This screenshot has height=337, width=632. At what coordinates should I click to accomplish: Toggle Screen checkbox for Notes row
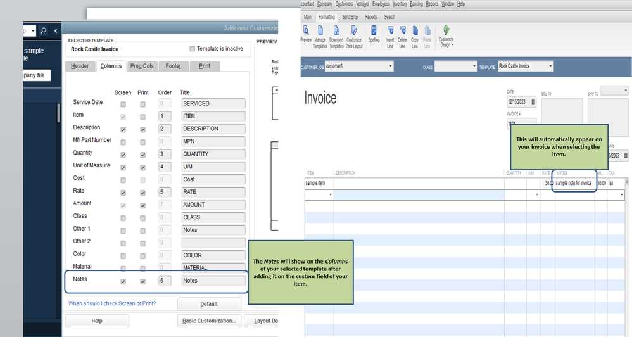point(123,281)
